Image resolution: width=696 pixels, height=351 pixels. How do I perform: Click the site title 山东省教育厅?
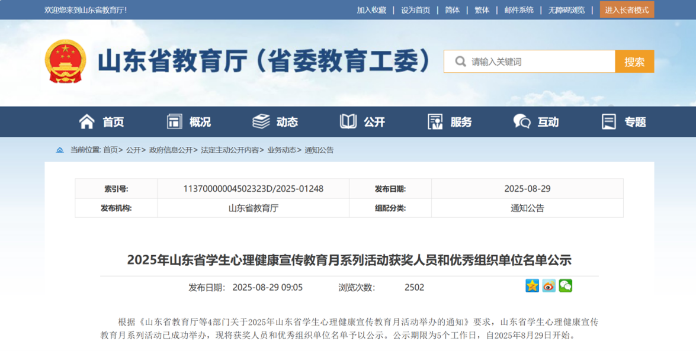(264, 61)
